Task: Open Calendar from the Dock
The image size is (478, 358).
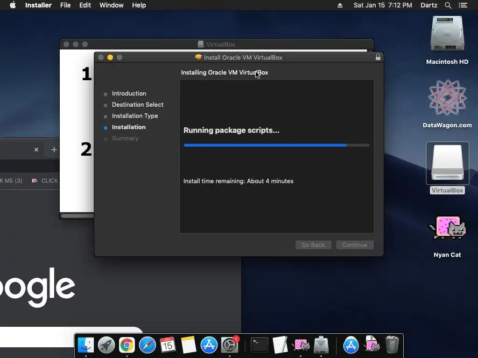Action: tap(168, 345)
